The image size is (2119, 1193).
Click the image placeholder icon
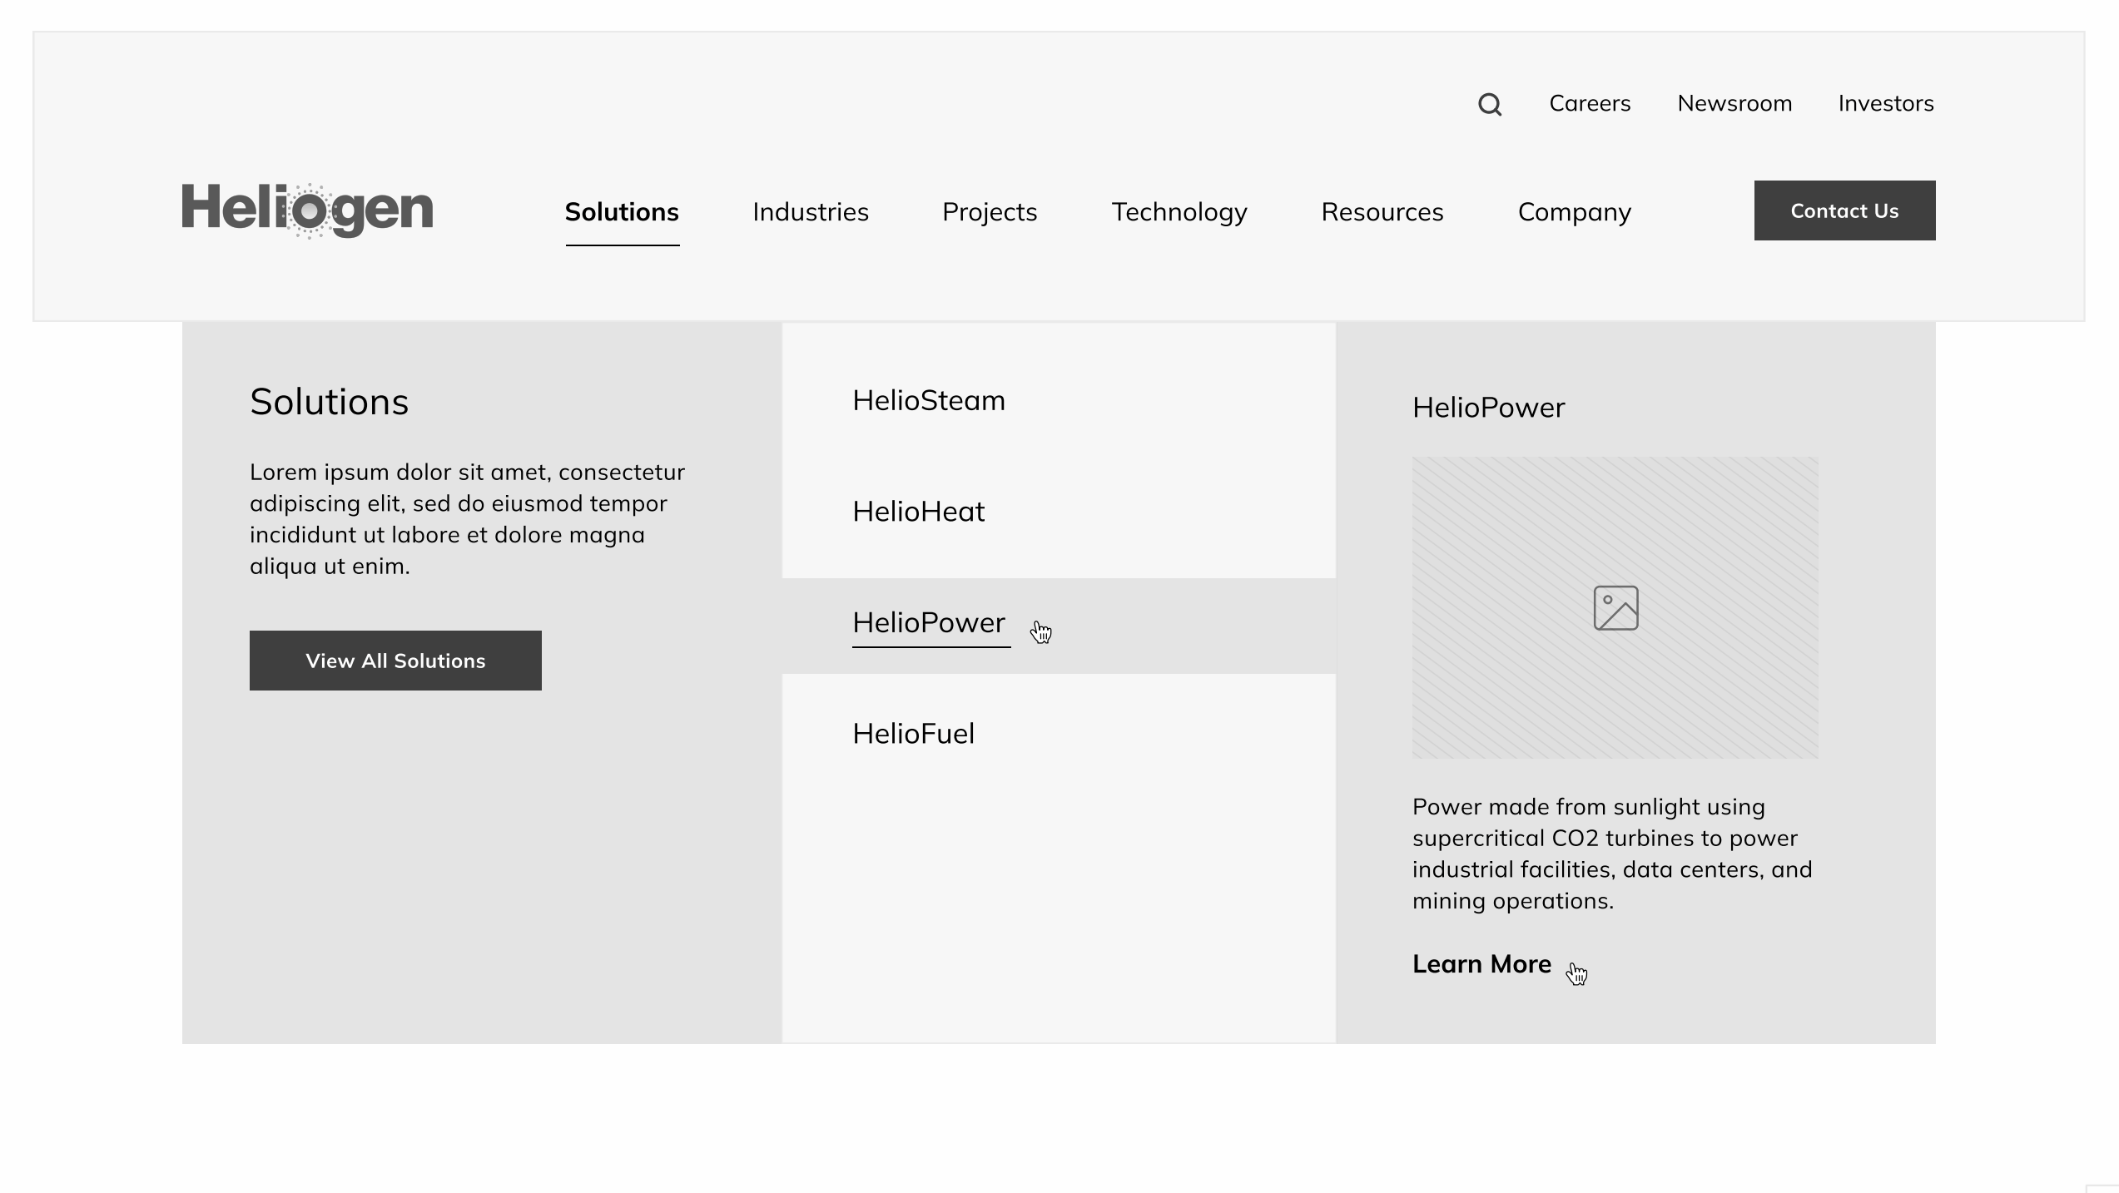[1615, 608]
